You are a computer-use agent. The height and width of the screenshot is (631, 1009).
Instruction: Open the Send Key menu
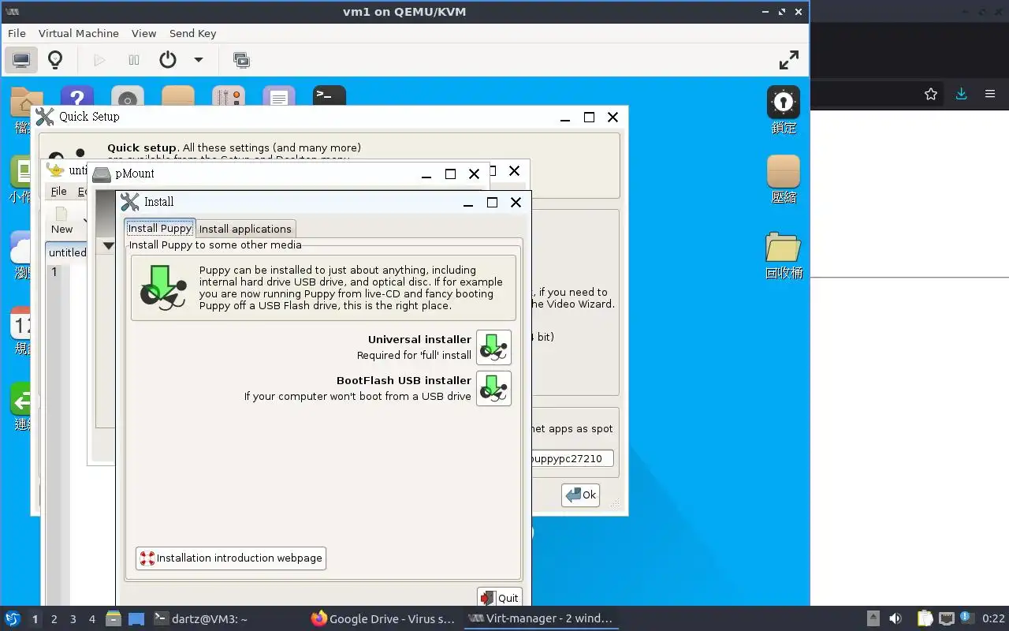(x=192, y=33)
